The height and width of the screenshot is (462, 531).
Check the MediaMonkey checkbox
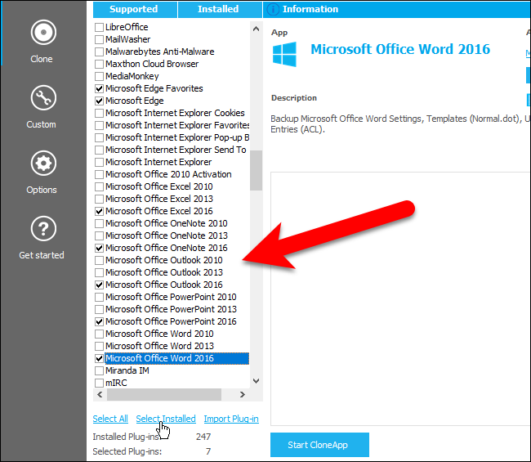(x=99, y=76)
